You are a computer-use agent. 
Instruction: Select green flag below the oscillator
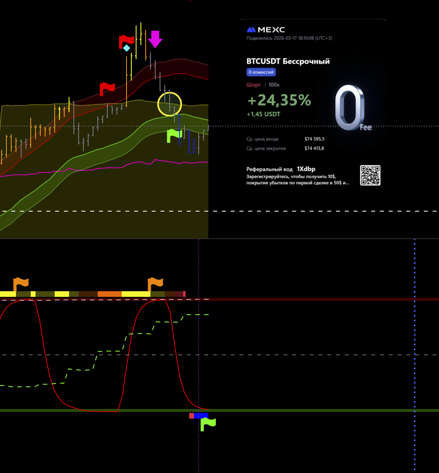tap(208, 424)
